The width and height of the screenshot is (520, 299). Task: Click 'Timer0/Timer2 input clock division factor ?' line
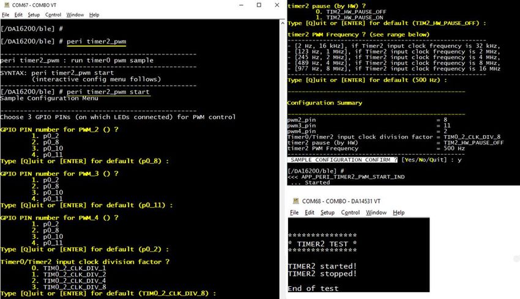click(85, 262)
